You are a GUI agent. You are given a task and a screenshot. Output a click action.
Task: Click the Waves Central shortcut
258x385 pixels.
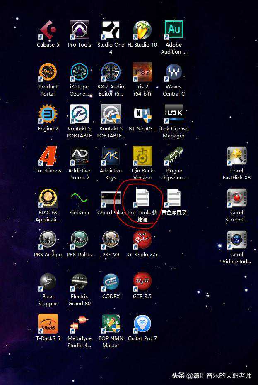(174, 73)
